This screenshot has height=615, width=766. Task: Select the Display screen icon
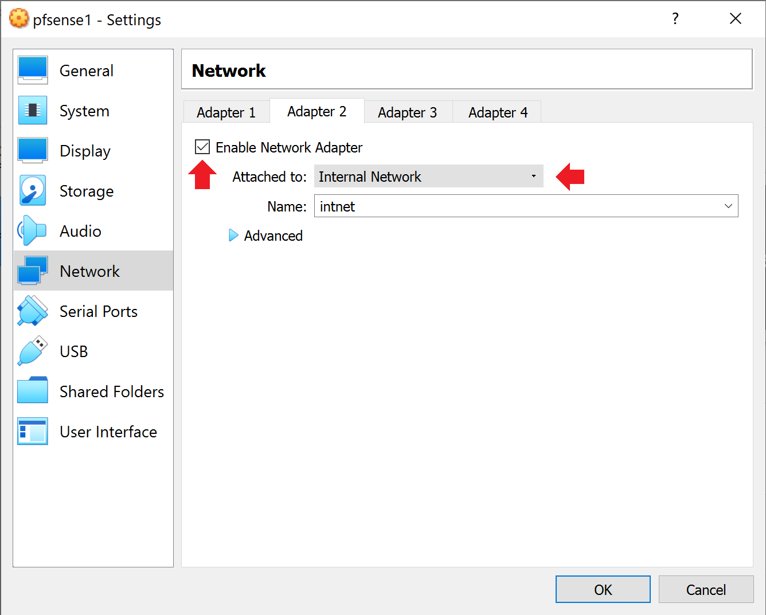tap(33, 151)
